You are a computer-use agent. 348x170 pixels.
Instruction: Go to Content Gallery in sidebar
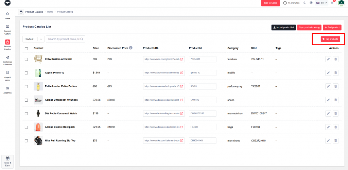coord(7,30)
